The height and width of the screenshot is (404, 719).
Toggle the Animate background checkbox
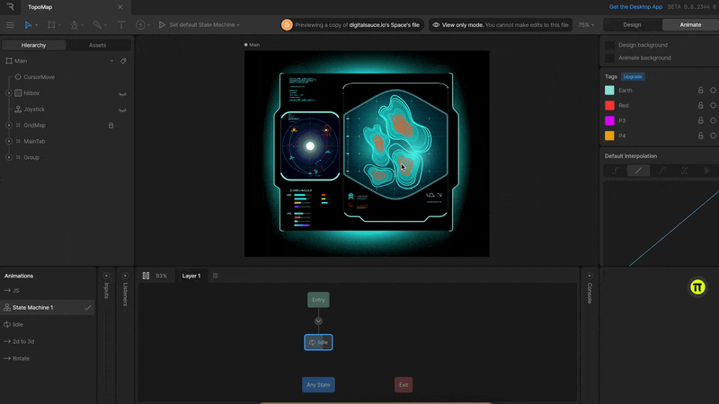(609, 57)
